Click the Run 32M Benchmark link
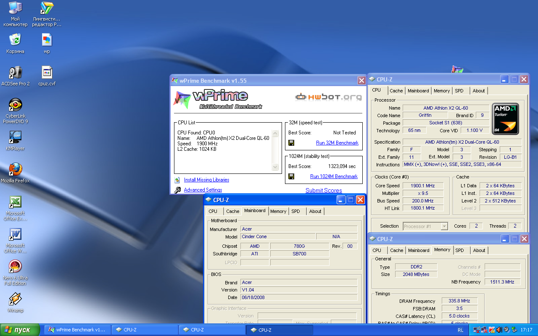538x336 pixels. click(x=337, y=143)
